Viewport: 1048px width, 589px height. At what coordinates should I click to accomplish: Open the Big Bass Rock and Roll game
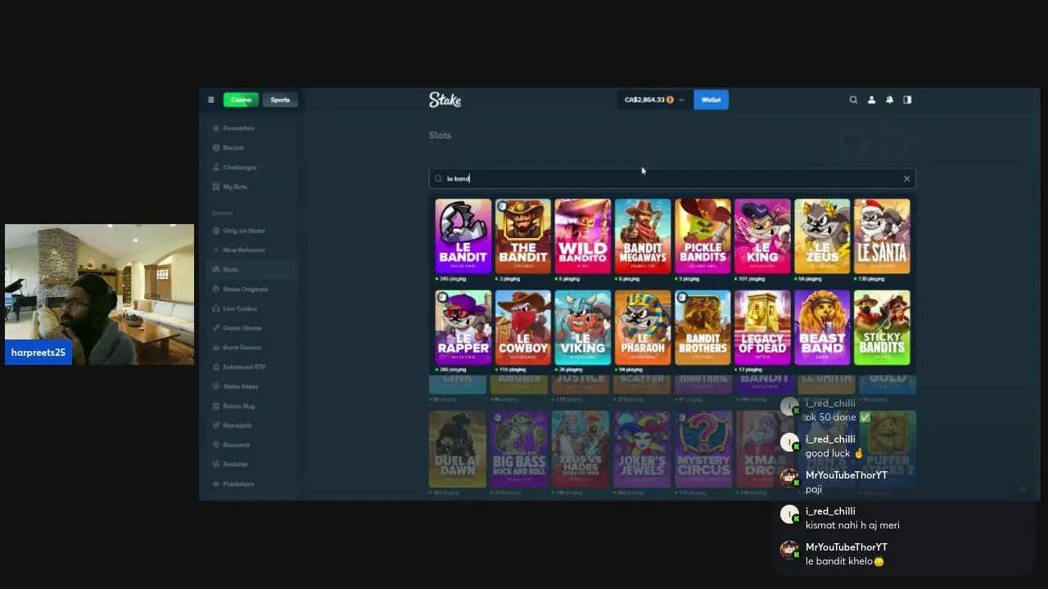[x=519, y=449]
